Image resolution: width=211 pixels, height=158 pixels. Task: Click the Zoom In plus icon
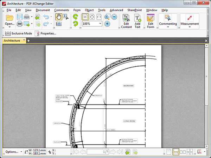coord(107,24)
